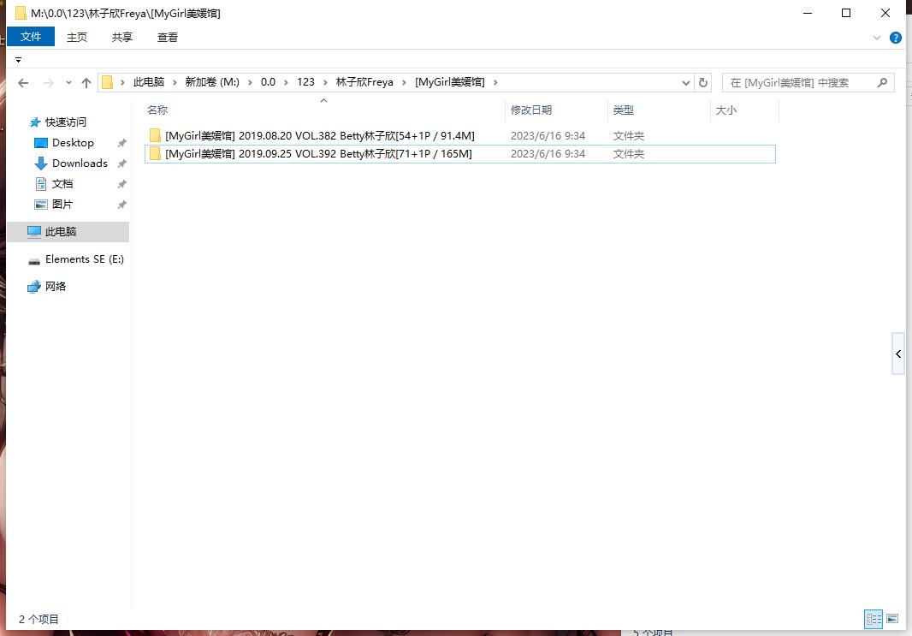Open 文档 in the navigation pane
The height and width of the screenshot is (636, 912).
click(x=62, y=184)
